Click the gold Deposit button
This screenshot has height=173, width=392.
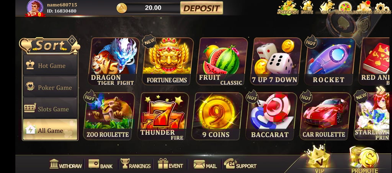click(x=201, y=8)
